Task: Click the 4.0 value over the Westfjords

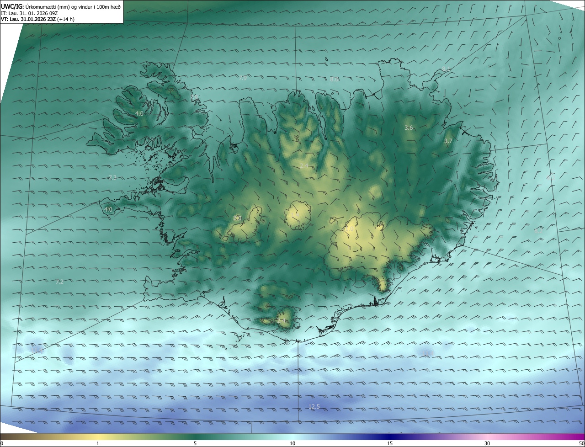Action: point(139,113)
